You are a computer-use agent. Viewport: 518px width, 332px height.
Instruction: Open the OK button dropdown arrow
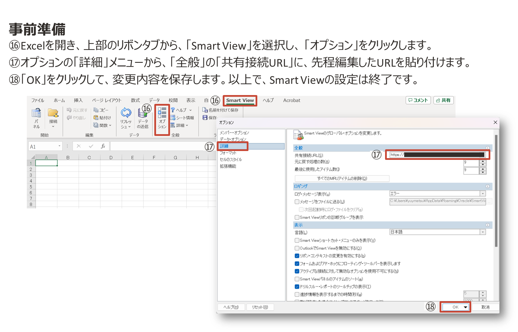click(466, 307)
